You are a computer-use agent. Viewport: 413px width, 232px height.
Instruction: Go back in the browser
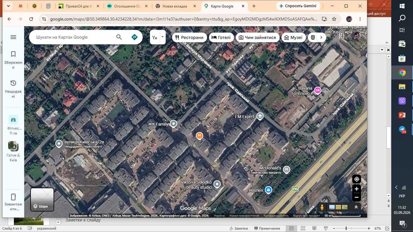pos(9,19)
